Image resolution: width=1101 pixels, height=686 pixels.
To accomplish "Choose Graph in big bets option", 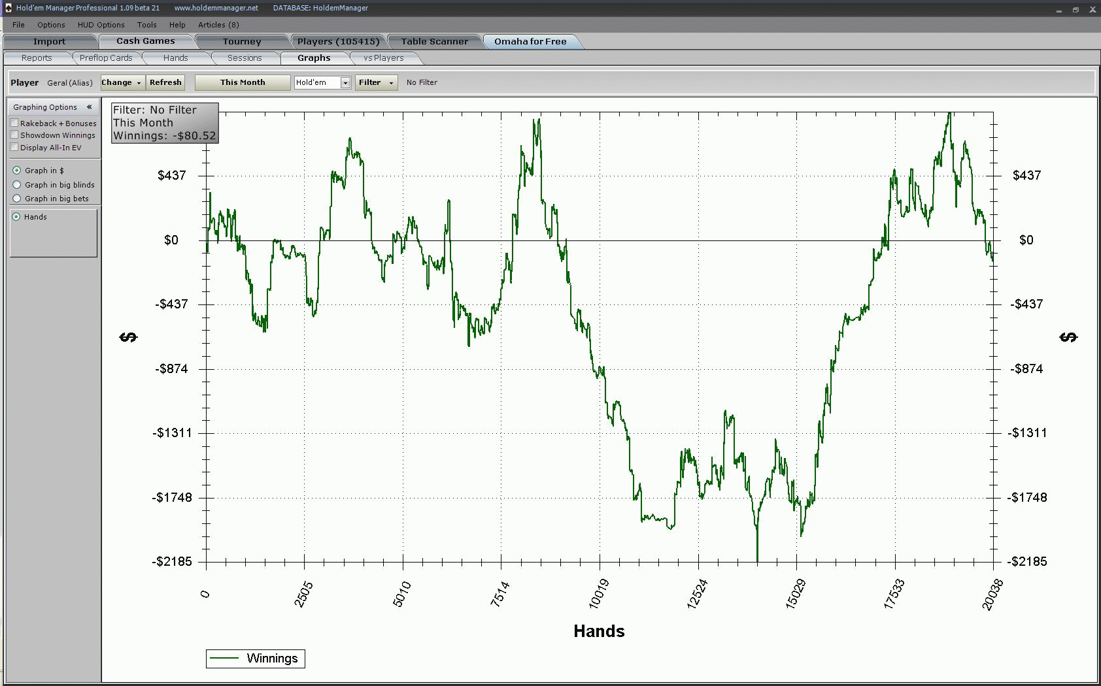I will coord(17,199).
